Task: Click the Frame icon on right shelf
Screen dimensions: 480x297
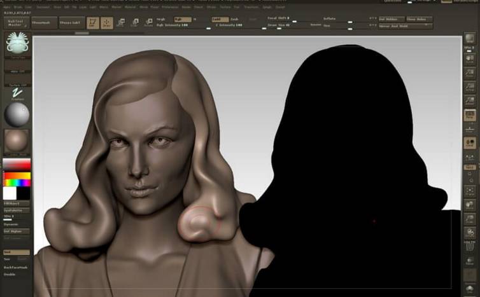Action: tap(470, 191)
